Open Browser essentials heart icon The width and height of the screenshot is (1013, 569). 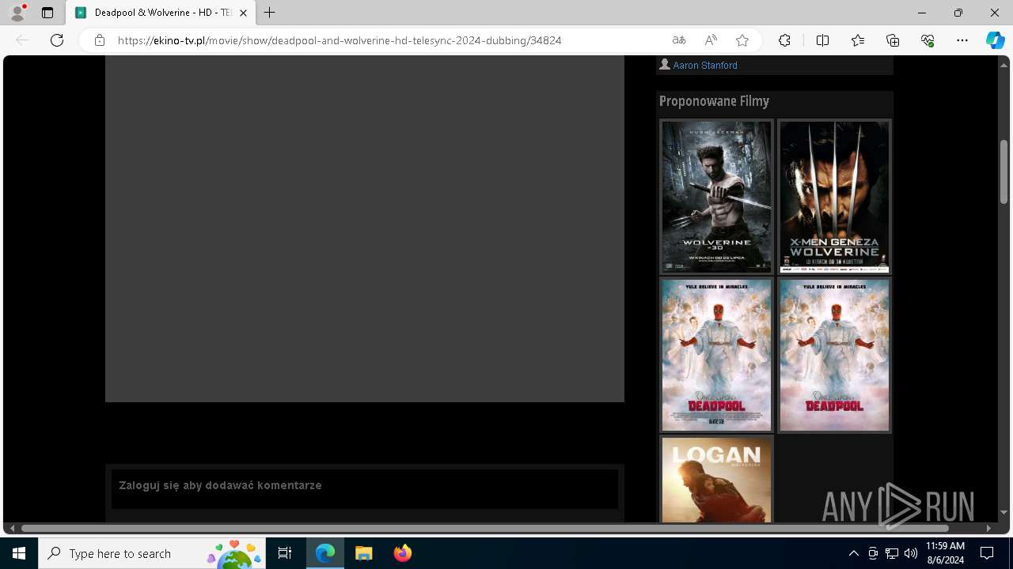pos(928,40)
